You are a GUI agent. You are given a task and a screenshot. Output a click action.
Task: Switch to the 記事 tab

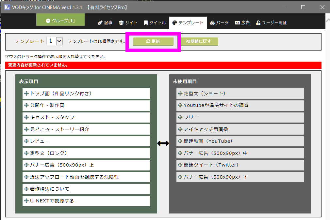click(105, 23)
